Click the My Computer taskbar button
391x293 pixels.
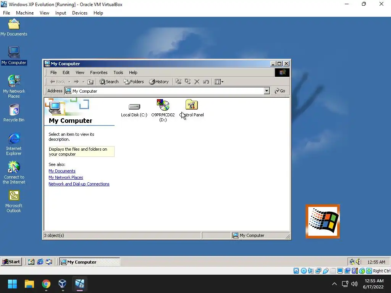coord(90,262)
